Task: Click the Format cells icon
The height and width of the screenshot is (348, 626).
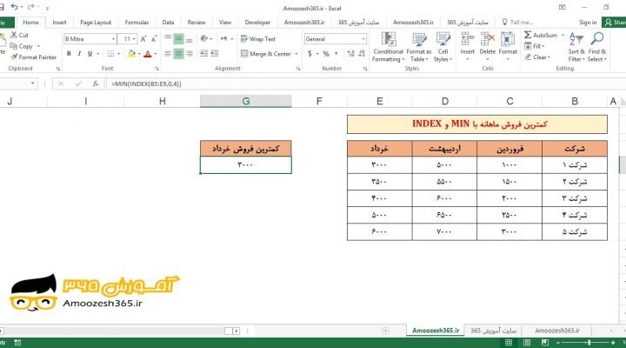Action: [508, 40]
